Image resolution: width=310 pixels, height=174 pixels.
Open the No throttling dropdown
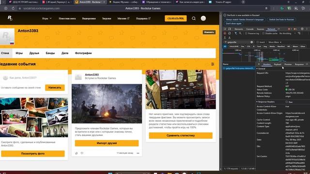click(287, 33)
